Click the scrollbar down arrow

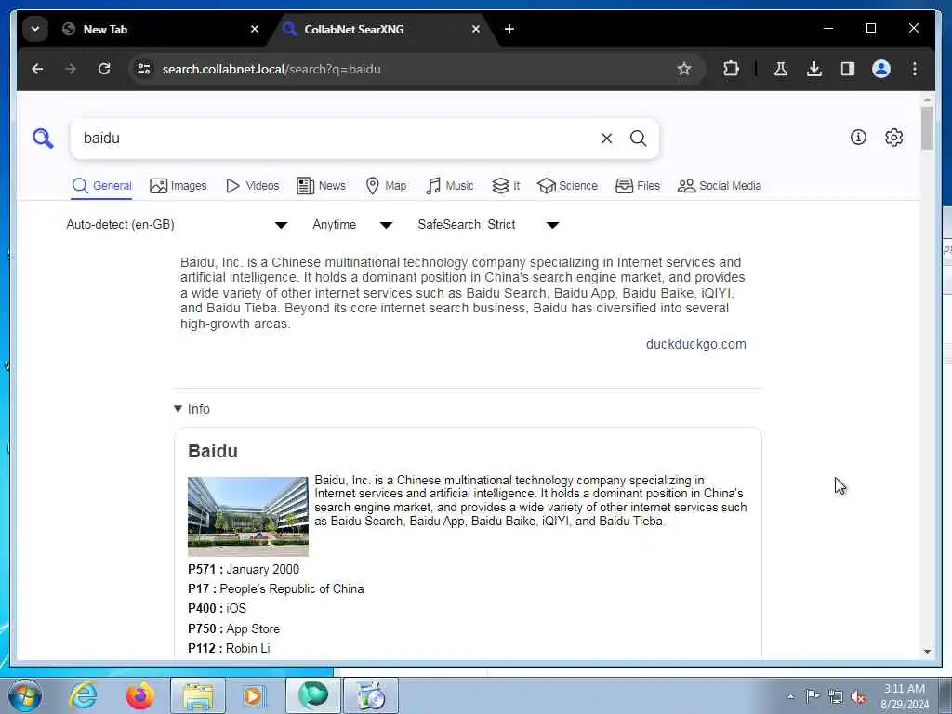click(x=927, y=651)
